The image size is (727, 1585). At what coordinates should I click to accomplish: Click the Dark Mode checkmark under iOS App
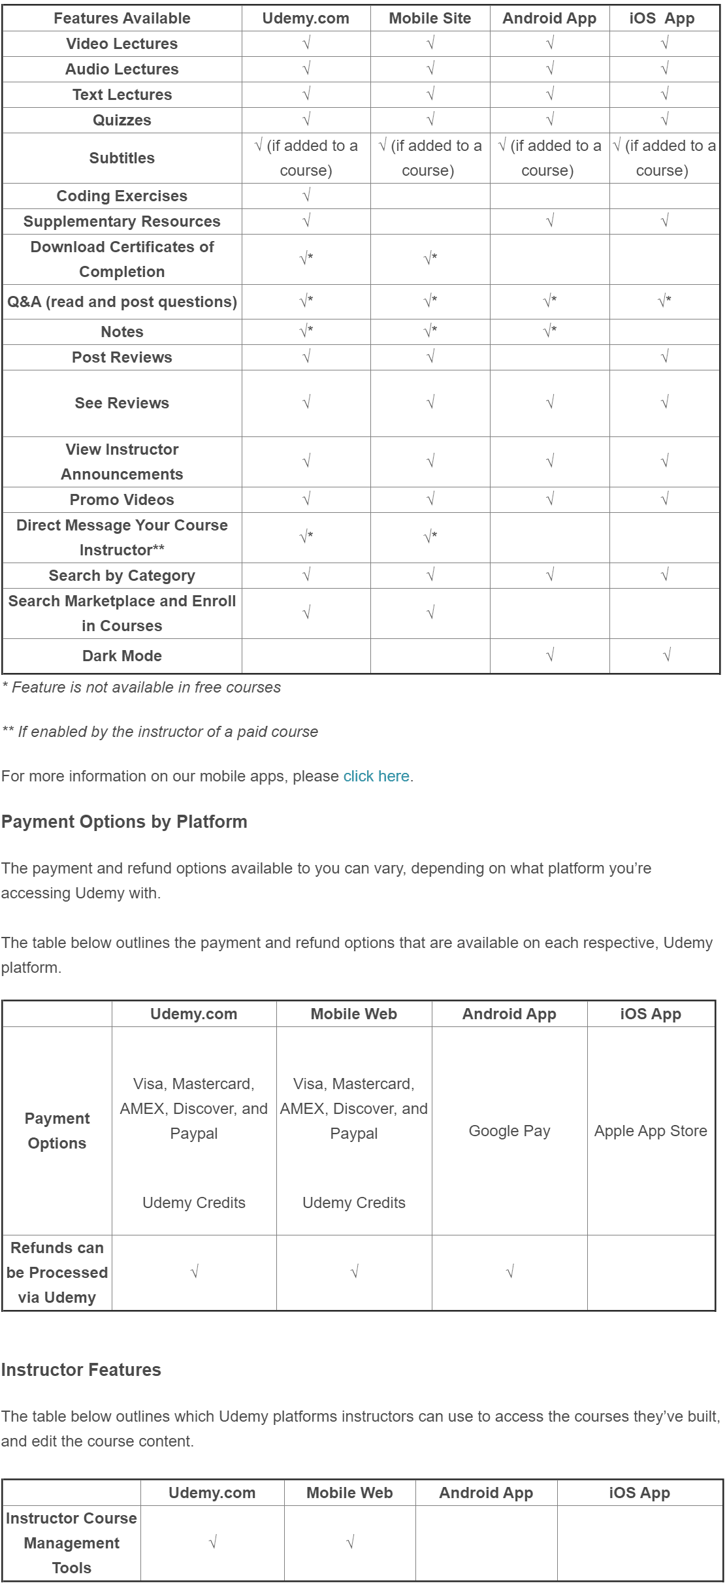(x=666, y=655)
